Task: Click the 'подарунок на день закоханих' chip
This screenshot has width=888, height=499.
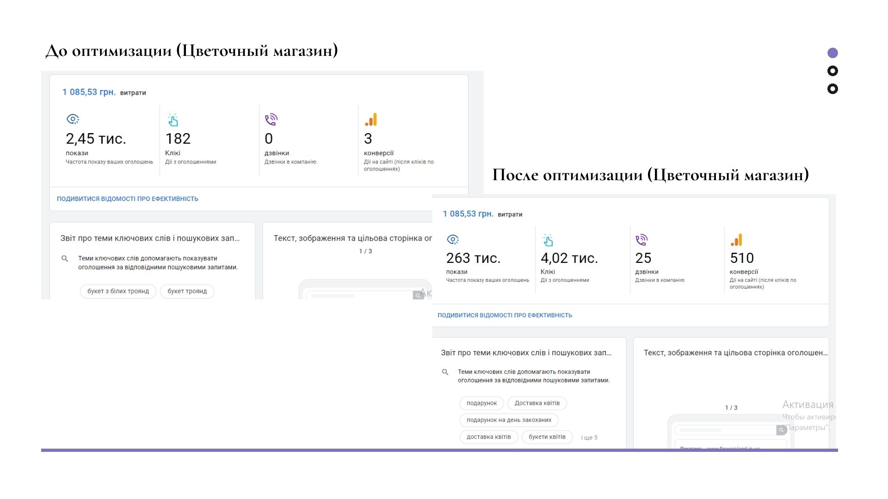Action: tap(509, 420)
